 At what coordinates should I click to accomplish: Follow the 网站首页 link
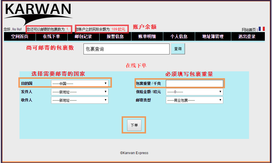coord(248,30)
